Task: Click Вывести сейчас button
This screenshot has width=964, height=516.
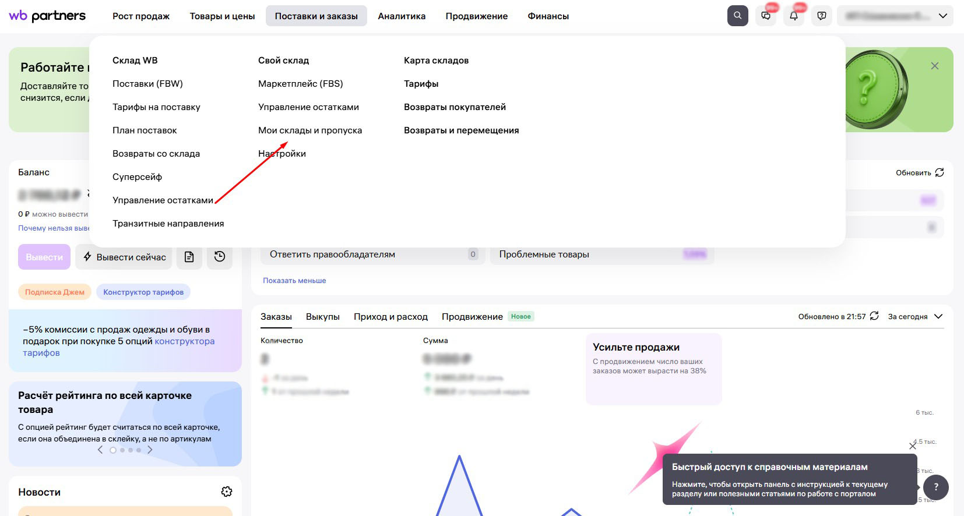Action: 124,257
